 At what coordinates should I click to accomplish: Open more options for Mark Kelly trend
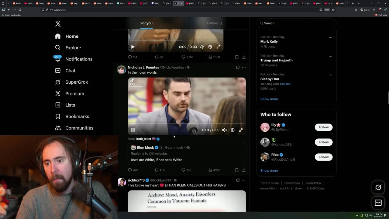click(x=330, y=38)
